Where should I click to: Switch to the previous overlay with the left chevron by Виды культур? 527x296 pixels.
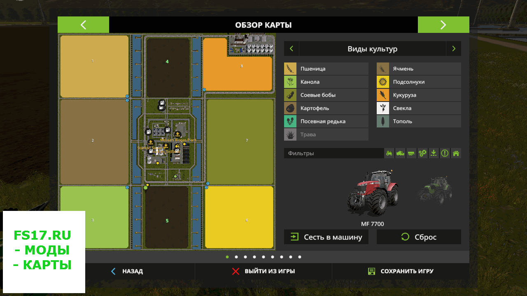[x=291, y=49]
